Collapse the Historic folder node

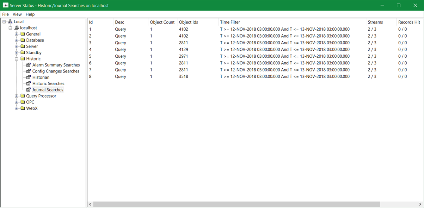[x=17, y=59]
